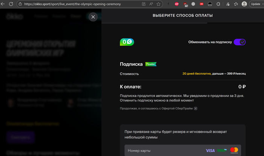Viewport: 264px width, 156px height.
Task: Toggle 'Обменивать на подписку' switch
Action: point(239,42)
